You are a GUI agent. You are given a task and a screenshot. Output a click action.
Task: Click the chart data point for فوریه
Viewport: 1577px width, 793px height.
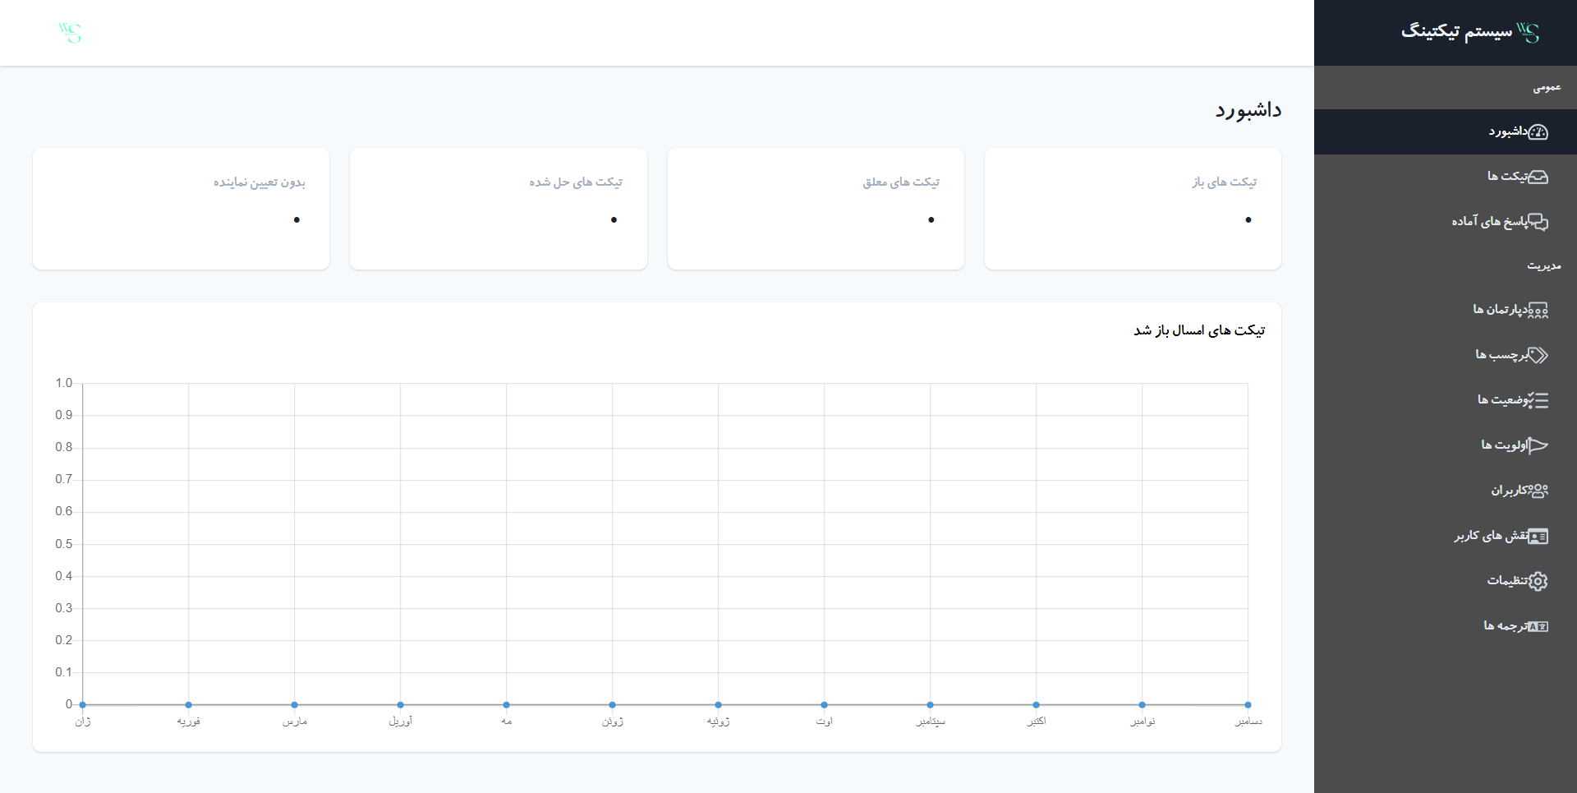(x=189, y=705)
